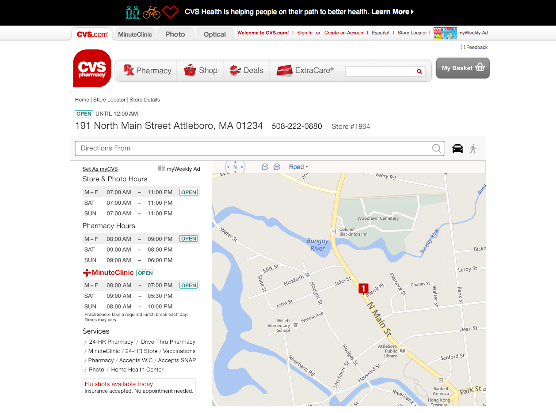The image size is (556, 413).
Task: Click the myWeekly Ad header link
Action: 473,33
